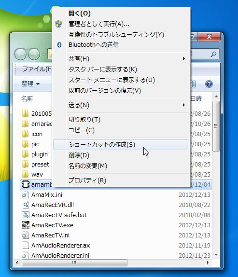Screen dimensions: 238x277
Task: Click the pic folder icon
Action: (25, 144)
